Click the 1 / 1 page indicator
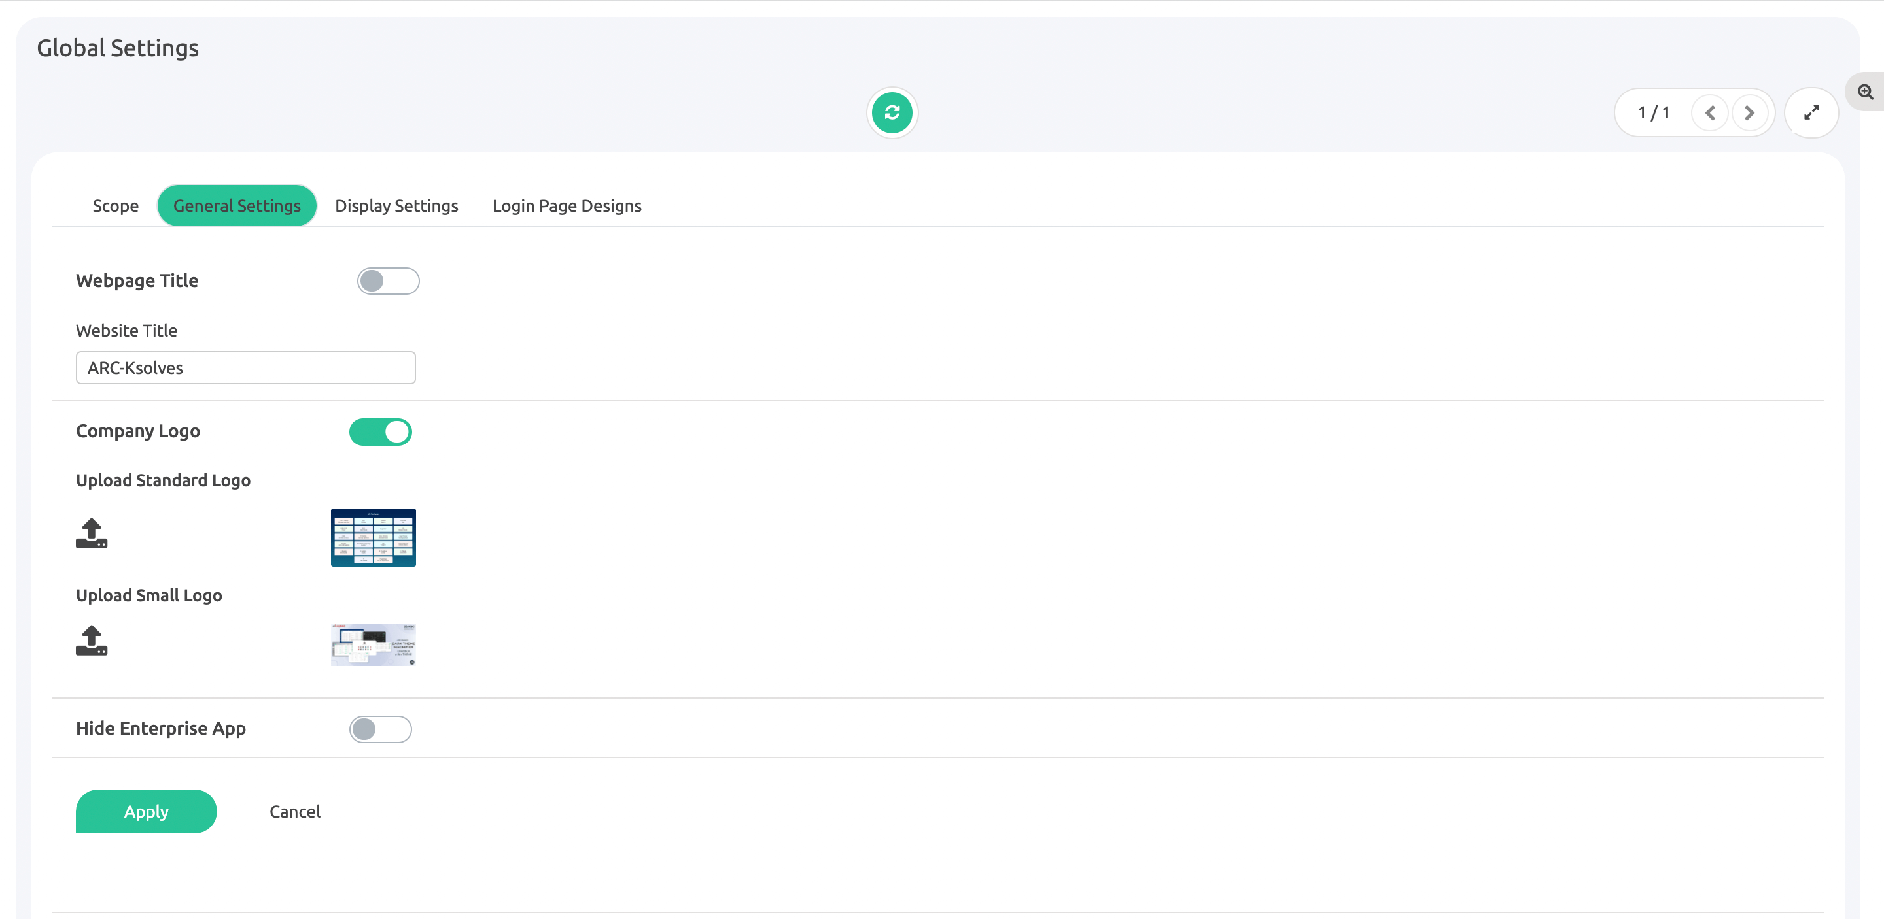 (1653, 112)
